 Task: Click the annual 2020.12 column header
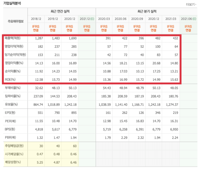pos(70,19)
